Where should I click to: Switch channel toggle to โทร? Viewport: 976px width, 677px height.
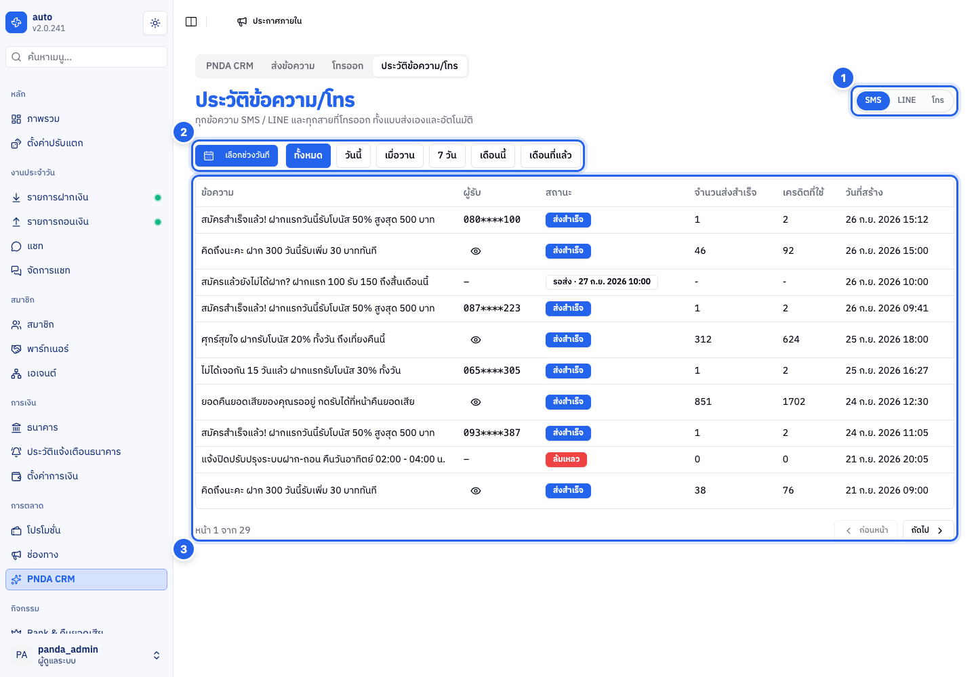coord(937,100)
